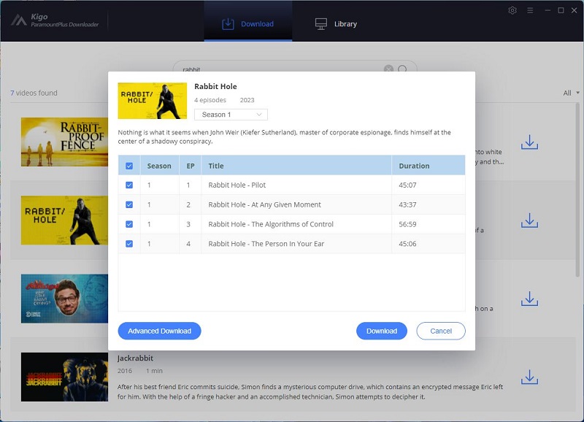
Task: Click the Season column header
Action: [x=159, y=166]
